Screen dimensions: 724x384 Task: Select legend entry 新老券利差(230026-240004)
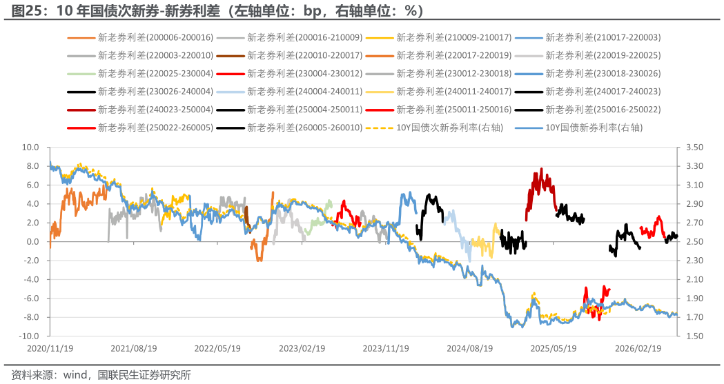pos(140,92)
